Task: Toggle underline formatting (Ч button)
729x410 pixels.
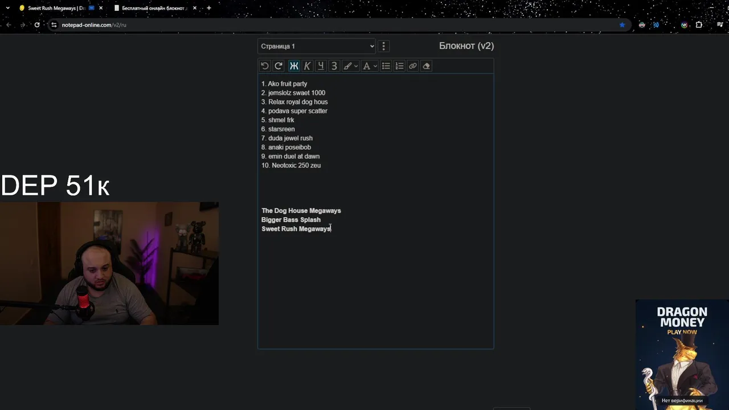Action: pyautogui.click(x=321, y=66)
